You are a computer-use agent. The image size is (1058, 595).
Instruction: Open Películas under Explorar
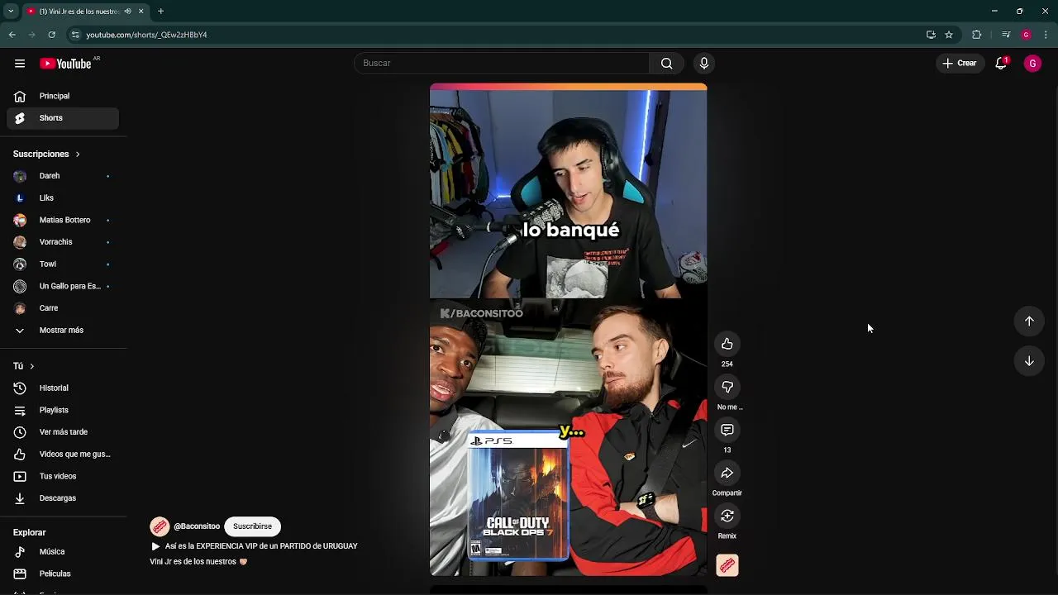click(x=63, y=574)
